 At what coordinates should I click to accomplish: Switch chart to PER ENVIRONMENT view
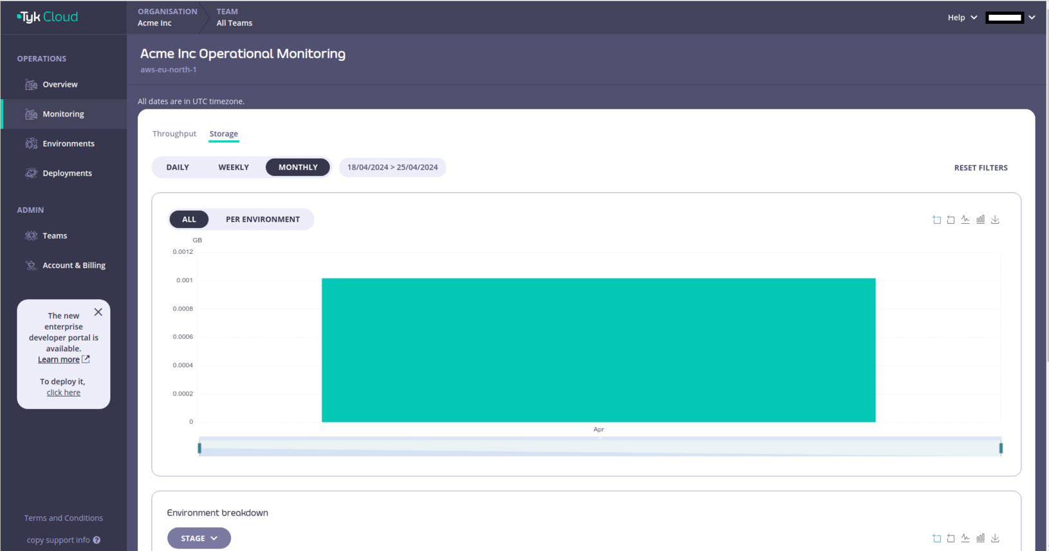click(x=263, y=219)
